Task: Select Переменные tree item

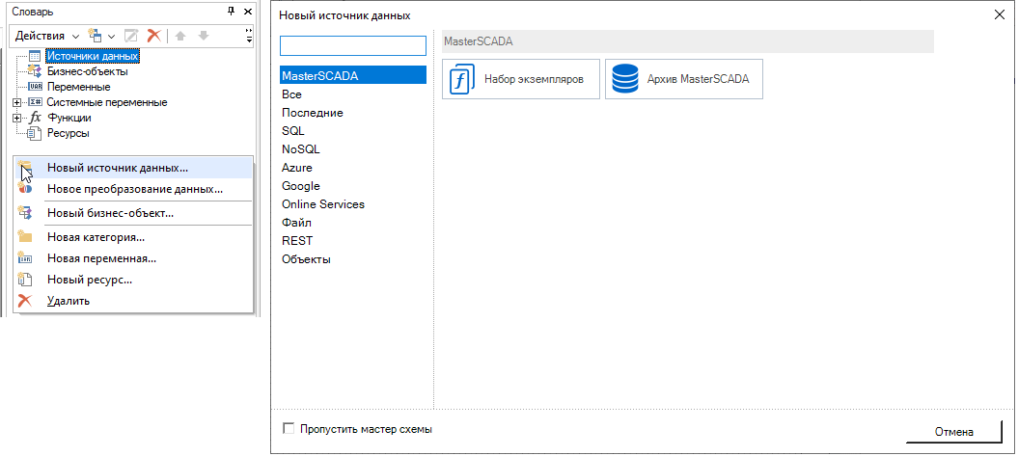Action: coord(78,87)
